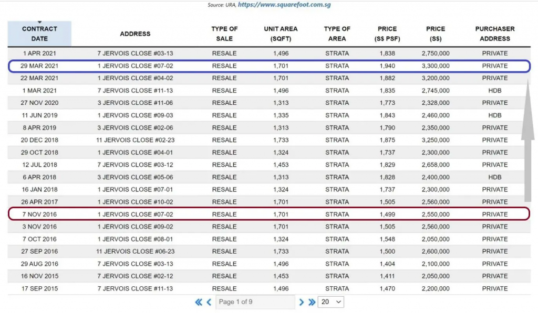Sort by Price (S$ PSF) column header

click(387, 34)
